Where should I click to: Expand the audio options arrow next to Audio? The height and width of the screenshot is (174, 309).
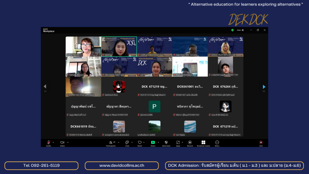[53, 142]
